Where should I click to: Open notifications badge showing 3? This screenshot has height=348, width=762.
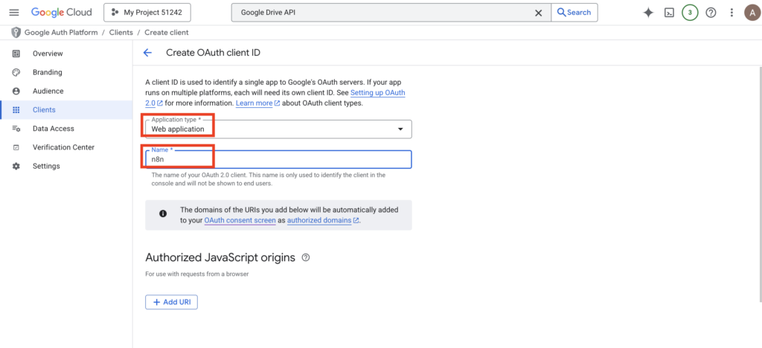click(690, 13)
